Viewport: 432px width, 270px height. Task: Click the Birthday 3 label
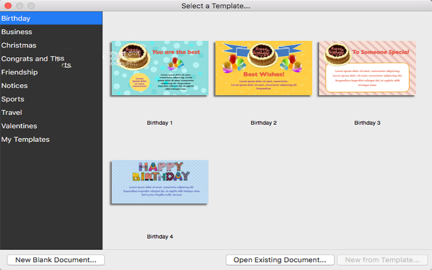[367, 123]
